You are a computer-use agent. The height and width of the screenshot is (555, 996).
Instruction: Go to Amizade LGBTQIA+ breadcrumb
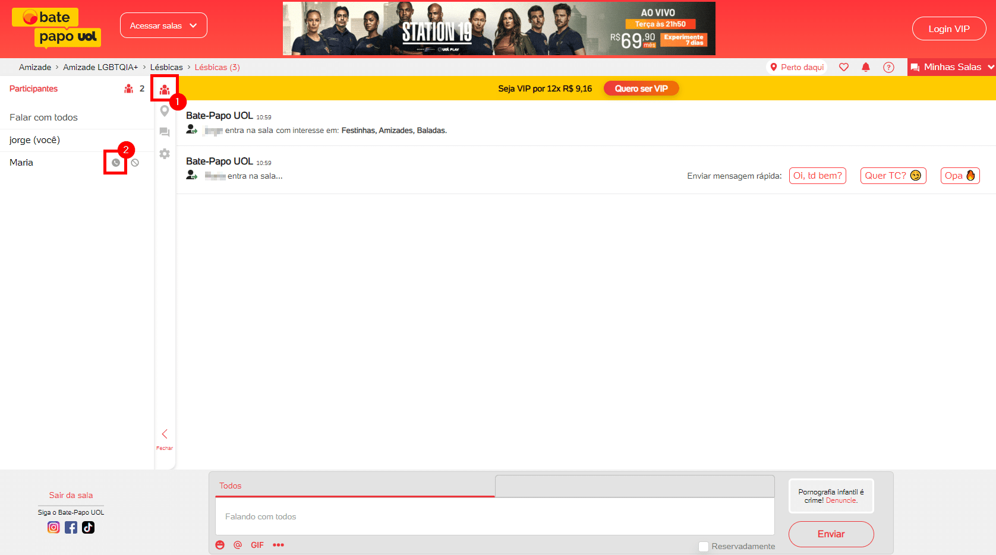[x=100, y=67]
